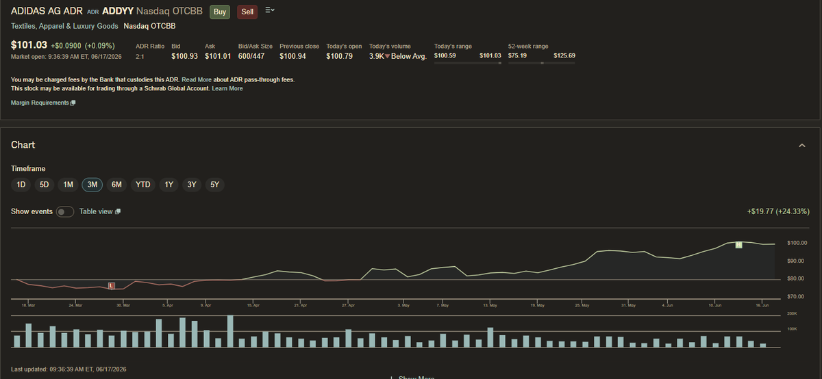
Task: Click the +$19.77 (+24.33%) period change
Action: pyautogui.click(x=778, y=212)
